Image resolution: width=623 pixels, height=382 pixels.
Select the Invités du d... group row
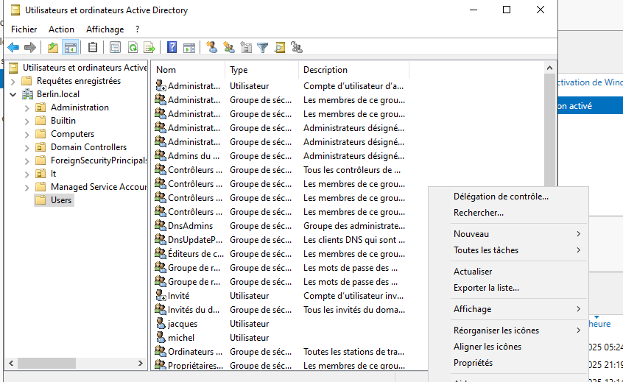pyautogui.click(x=280, y=310)
